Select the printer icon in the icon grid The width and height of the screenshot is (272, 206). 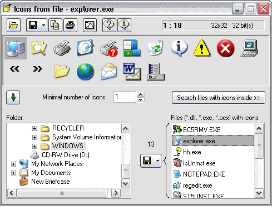[62, 48]
